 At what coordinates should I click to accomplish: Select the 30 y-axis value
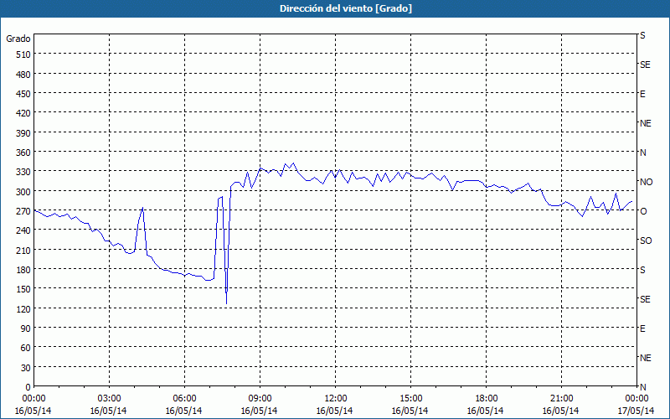pos(26,368)
